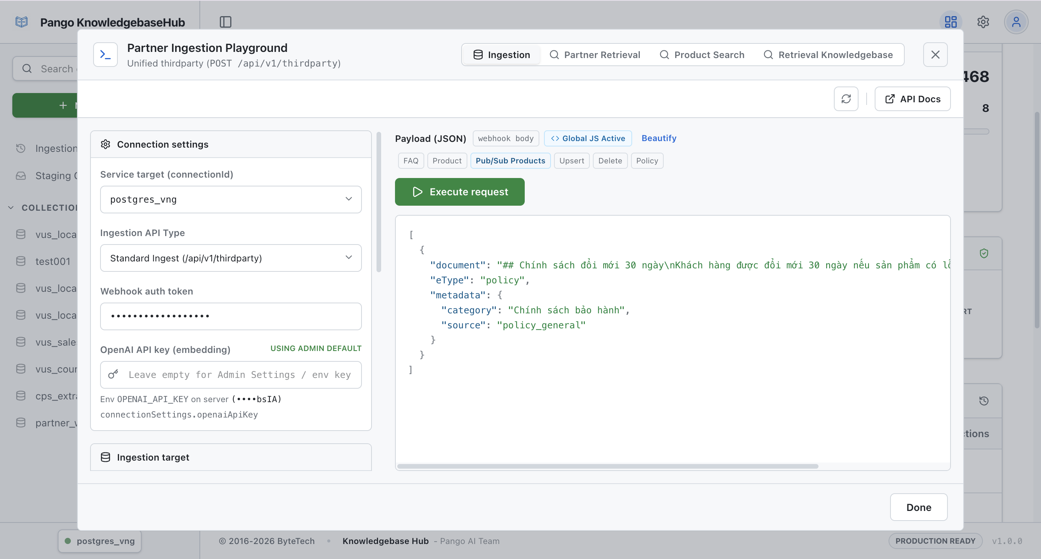Click the webhook body badge

(505, 138)
